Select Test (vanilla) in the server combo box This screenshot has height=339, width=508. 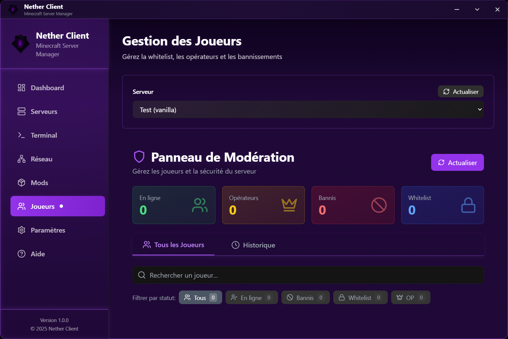click(308, 109)
